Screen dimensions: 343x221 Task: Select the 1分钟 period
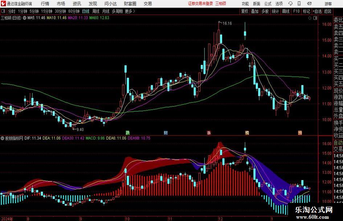[23, 11]
